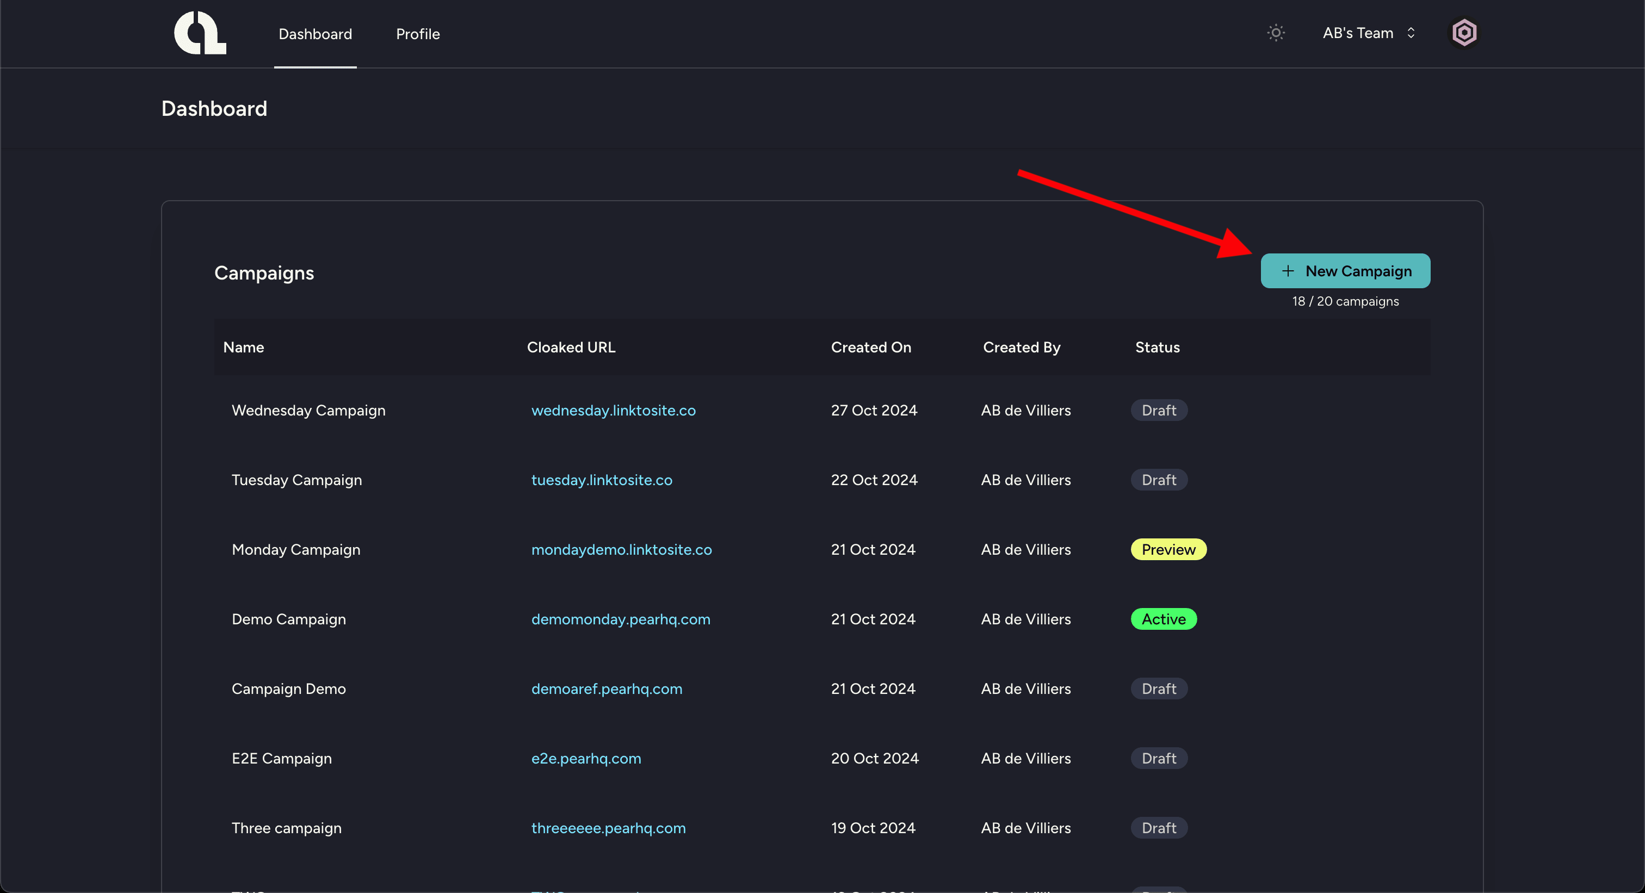Open e2e.pearhq.com cloaked URL
This screenshot has height=893, width=1645.
click(585, 758)
